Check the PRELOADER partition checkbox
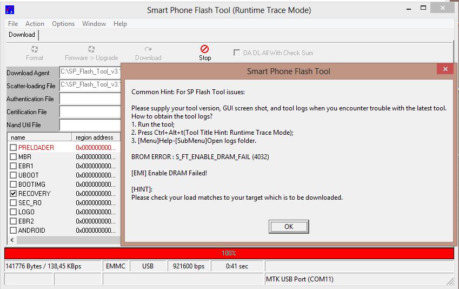This screenshot has width=459, height=289. (x=13, y=147)
